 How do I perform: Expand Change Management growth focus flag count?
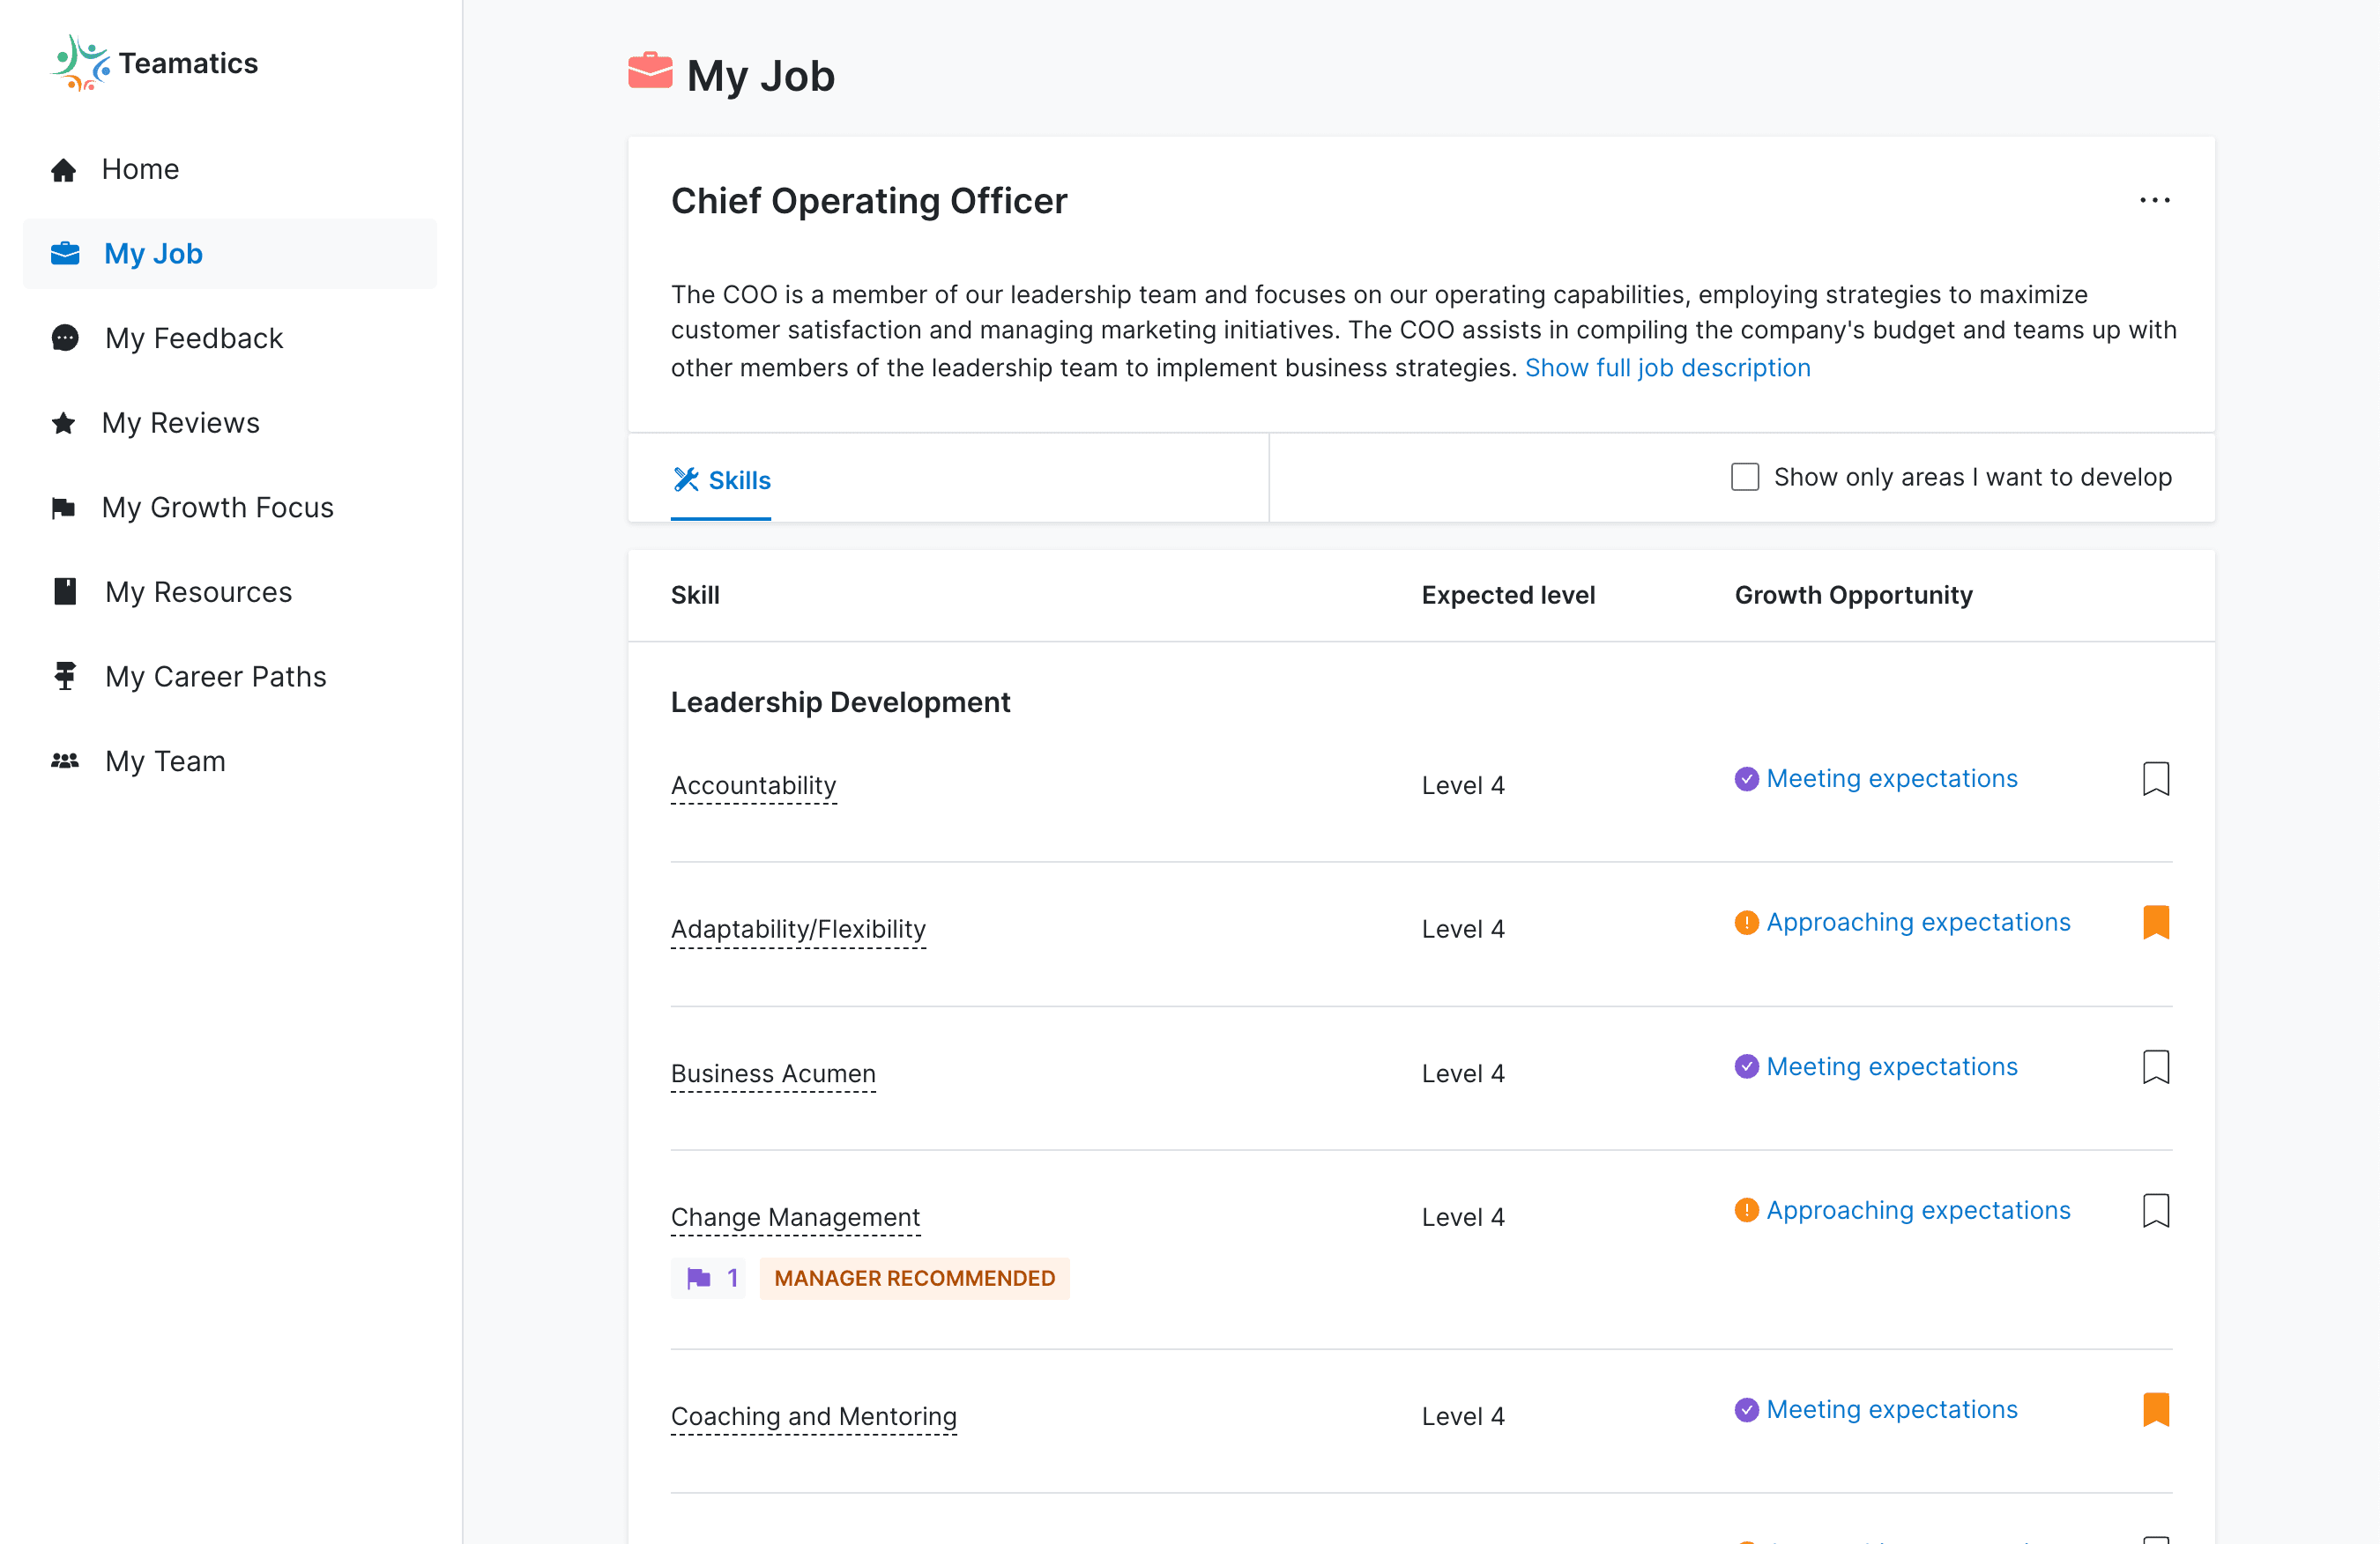708,1278
